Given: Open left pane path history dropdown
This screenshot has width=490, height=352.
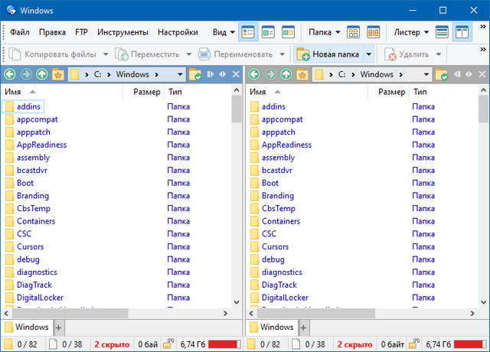Looking at the screenshot, I should [180, 75].
